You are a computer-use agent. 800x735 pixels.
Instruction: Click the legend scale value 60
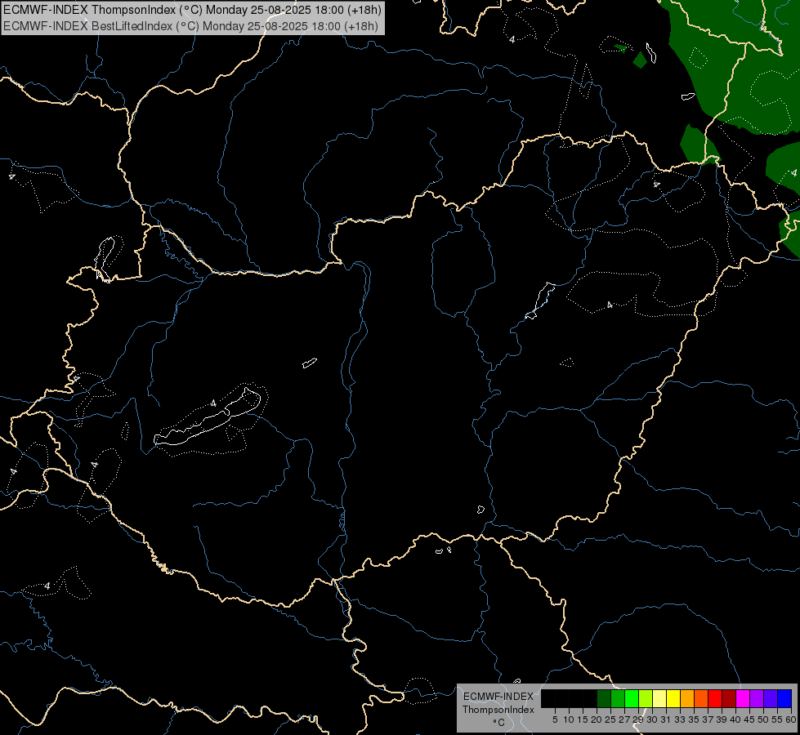tap(791, 719)
